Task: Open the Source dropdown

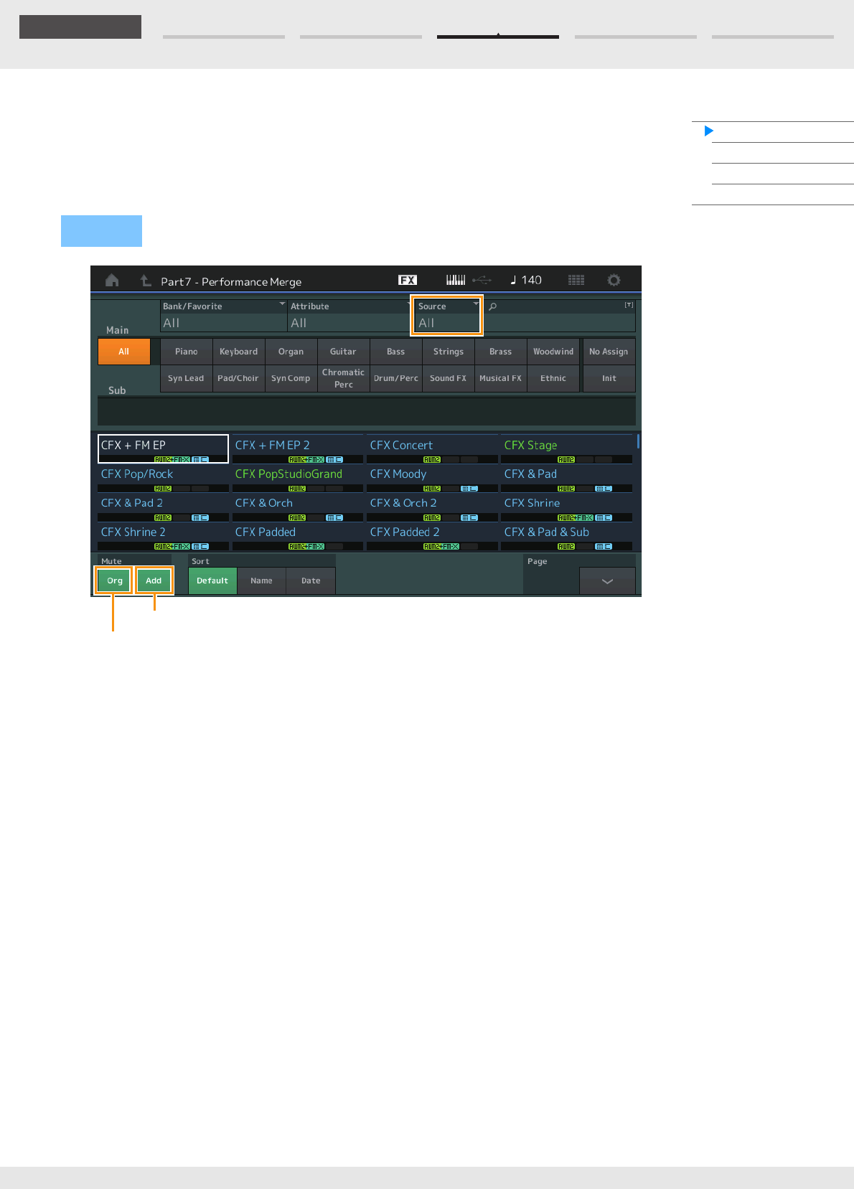Action: [x=447, y=315]
